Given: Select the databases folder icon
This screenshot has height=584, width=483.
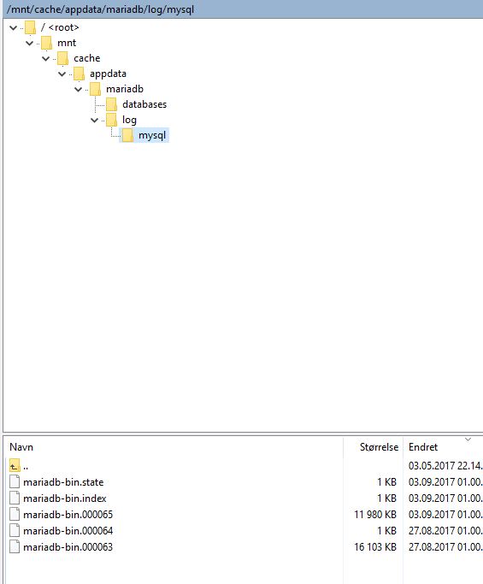Looking at the screenshot, I should point(111,104).
